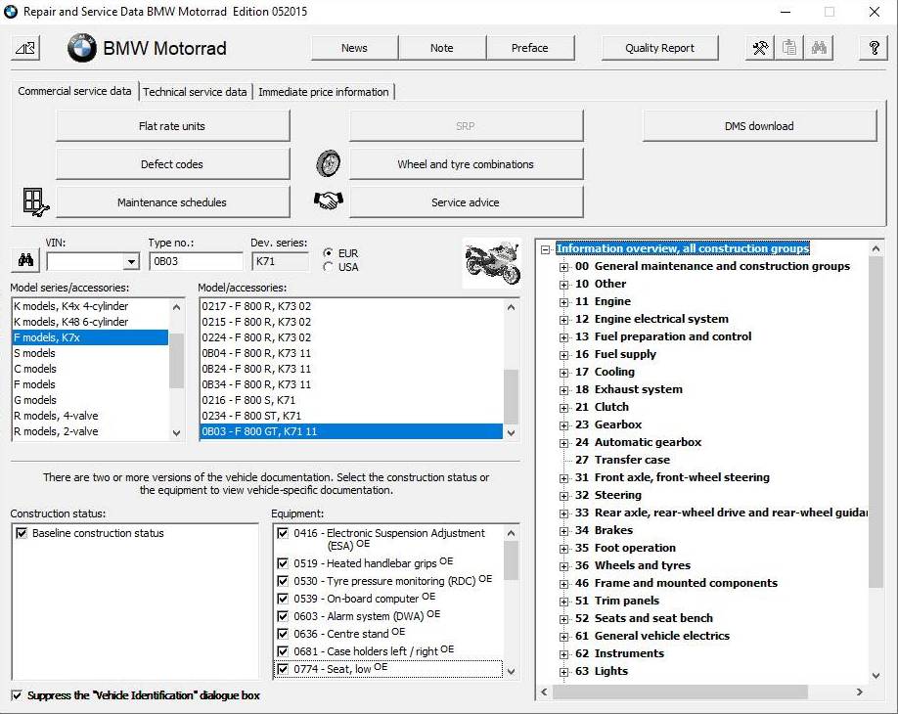
Task: Click the ruler-and-triangle icon beside the BMW logo
Action: [25, 48]
